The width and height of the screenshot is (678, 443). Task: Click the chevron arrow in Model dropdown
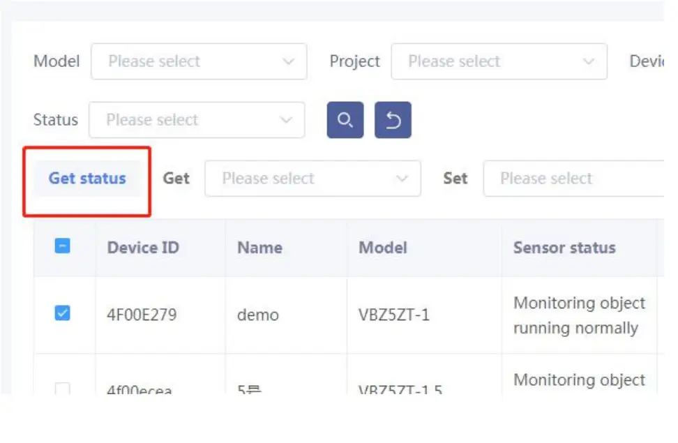[x=289, y=61]
